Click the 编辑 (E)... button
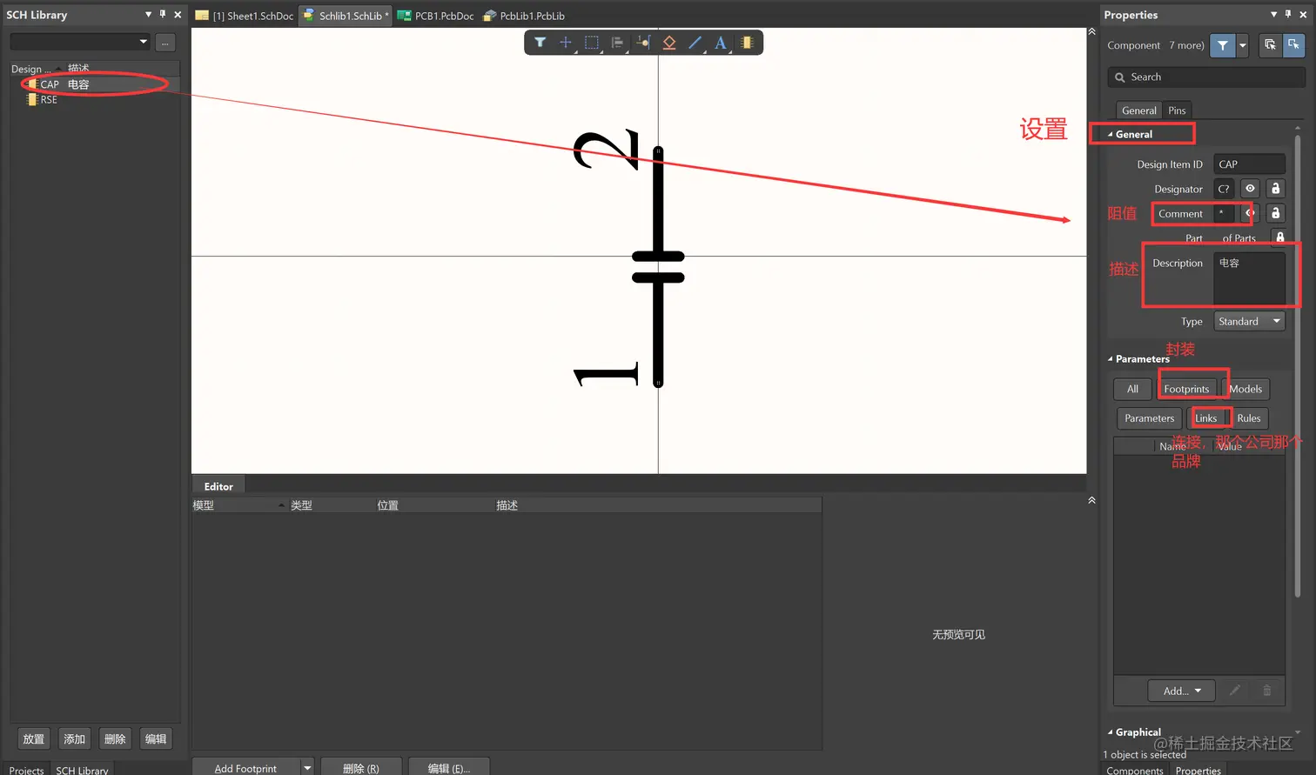The width and height of the screenshot is (1316, 775). (x=449, y=768)
